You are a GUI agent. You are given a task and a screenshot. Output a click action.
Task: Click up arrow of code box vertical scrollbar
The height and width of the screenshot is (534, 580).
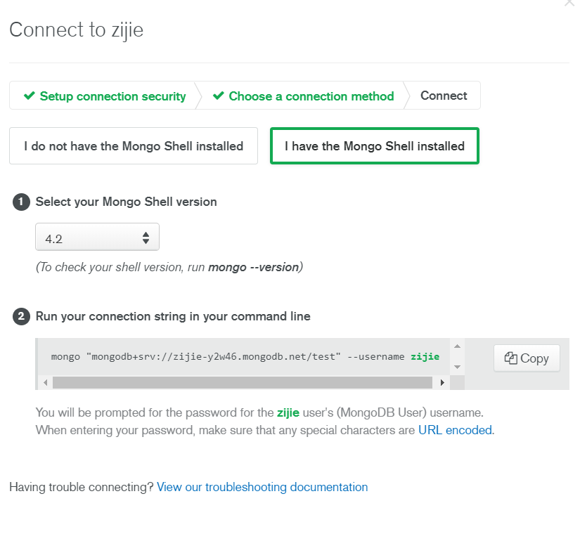[x=457, y=346]
